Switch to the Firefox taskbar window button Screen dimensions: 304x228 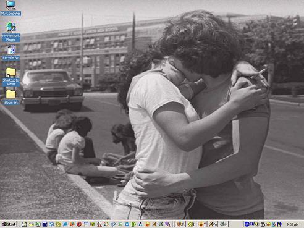pyautogui.click(x=181, y=224)
